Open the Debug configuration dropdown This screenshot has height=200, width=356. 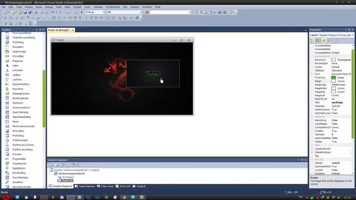pyautogui.click(x=103, y=12)
